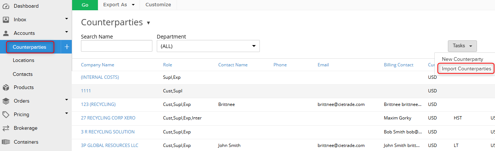Screen dimensions: 495x151
Task: Open the 3P GLOBAL RESOURCES LLC link
Action: pyautogui.click(x=110, y=146)
